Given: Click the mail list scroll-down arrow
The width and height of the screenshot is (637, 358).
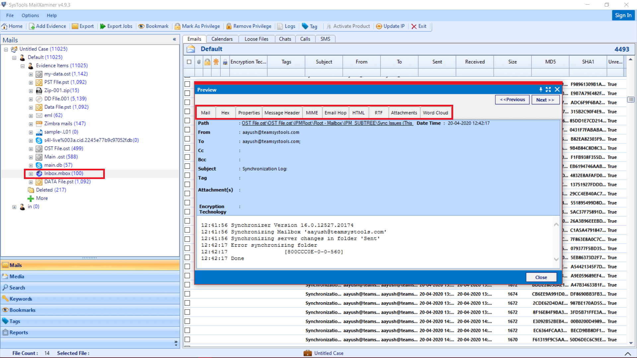Looking at the screenshot, I should (x=631, y=343).
